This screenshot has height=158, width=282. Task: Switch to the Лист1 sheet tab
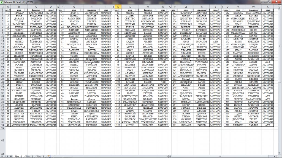(x=18, y=156)
